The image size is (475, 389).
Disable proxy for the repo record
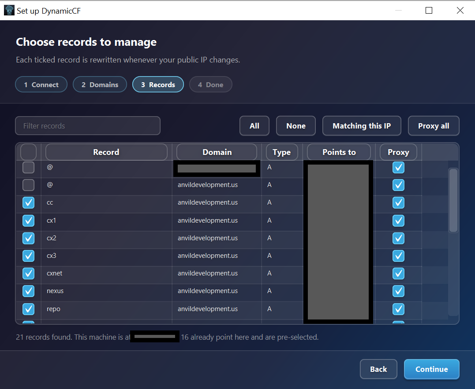click(398, 309)
